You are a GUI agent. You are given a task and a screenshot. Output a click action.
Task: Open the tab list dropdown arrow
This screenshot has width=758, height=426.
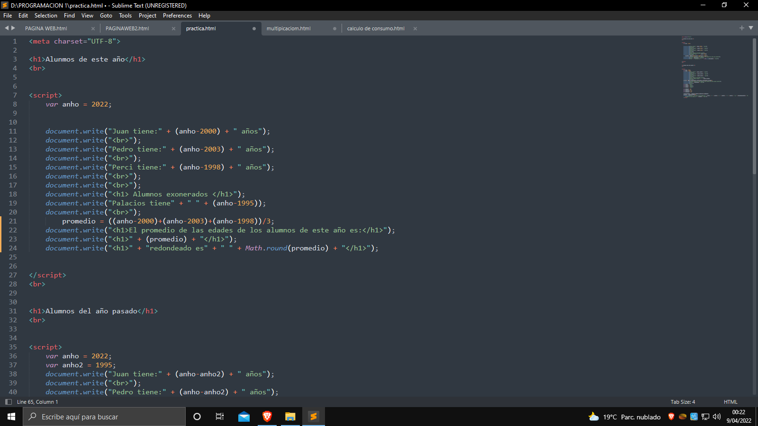click(751, 28)
